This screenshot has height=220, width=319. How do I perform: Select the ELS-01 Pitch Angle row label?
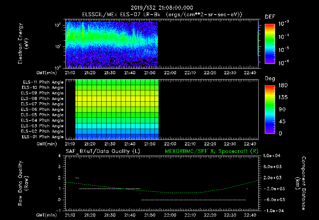pos(43,137)
